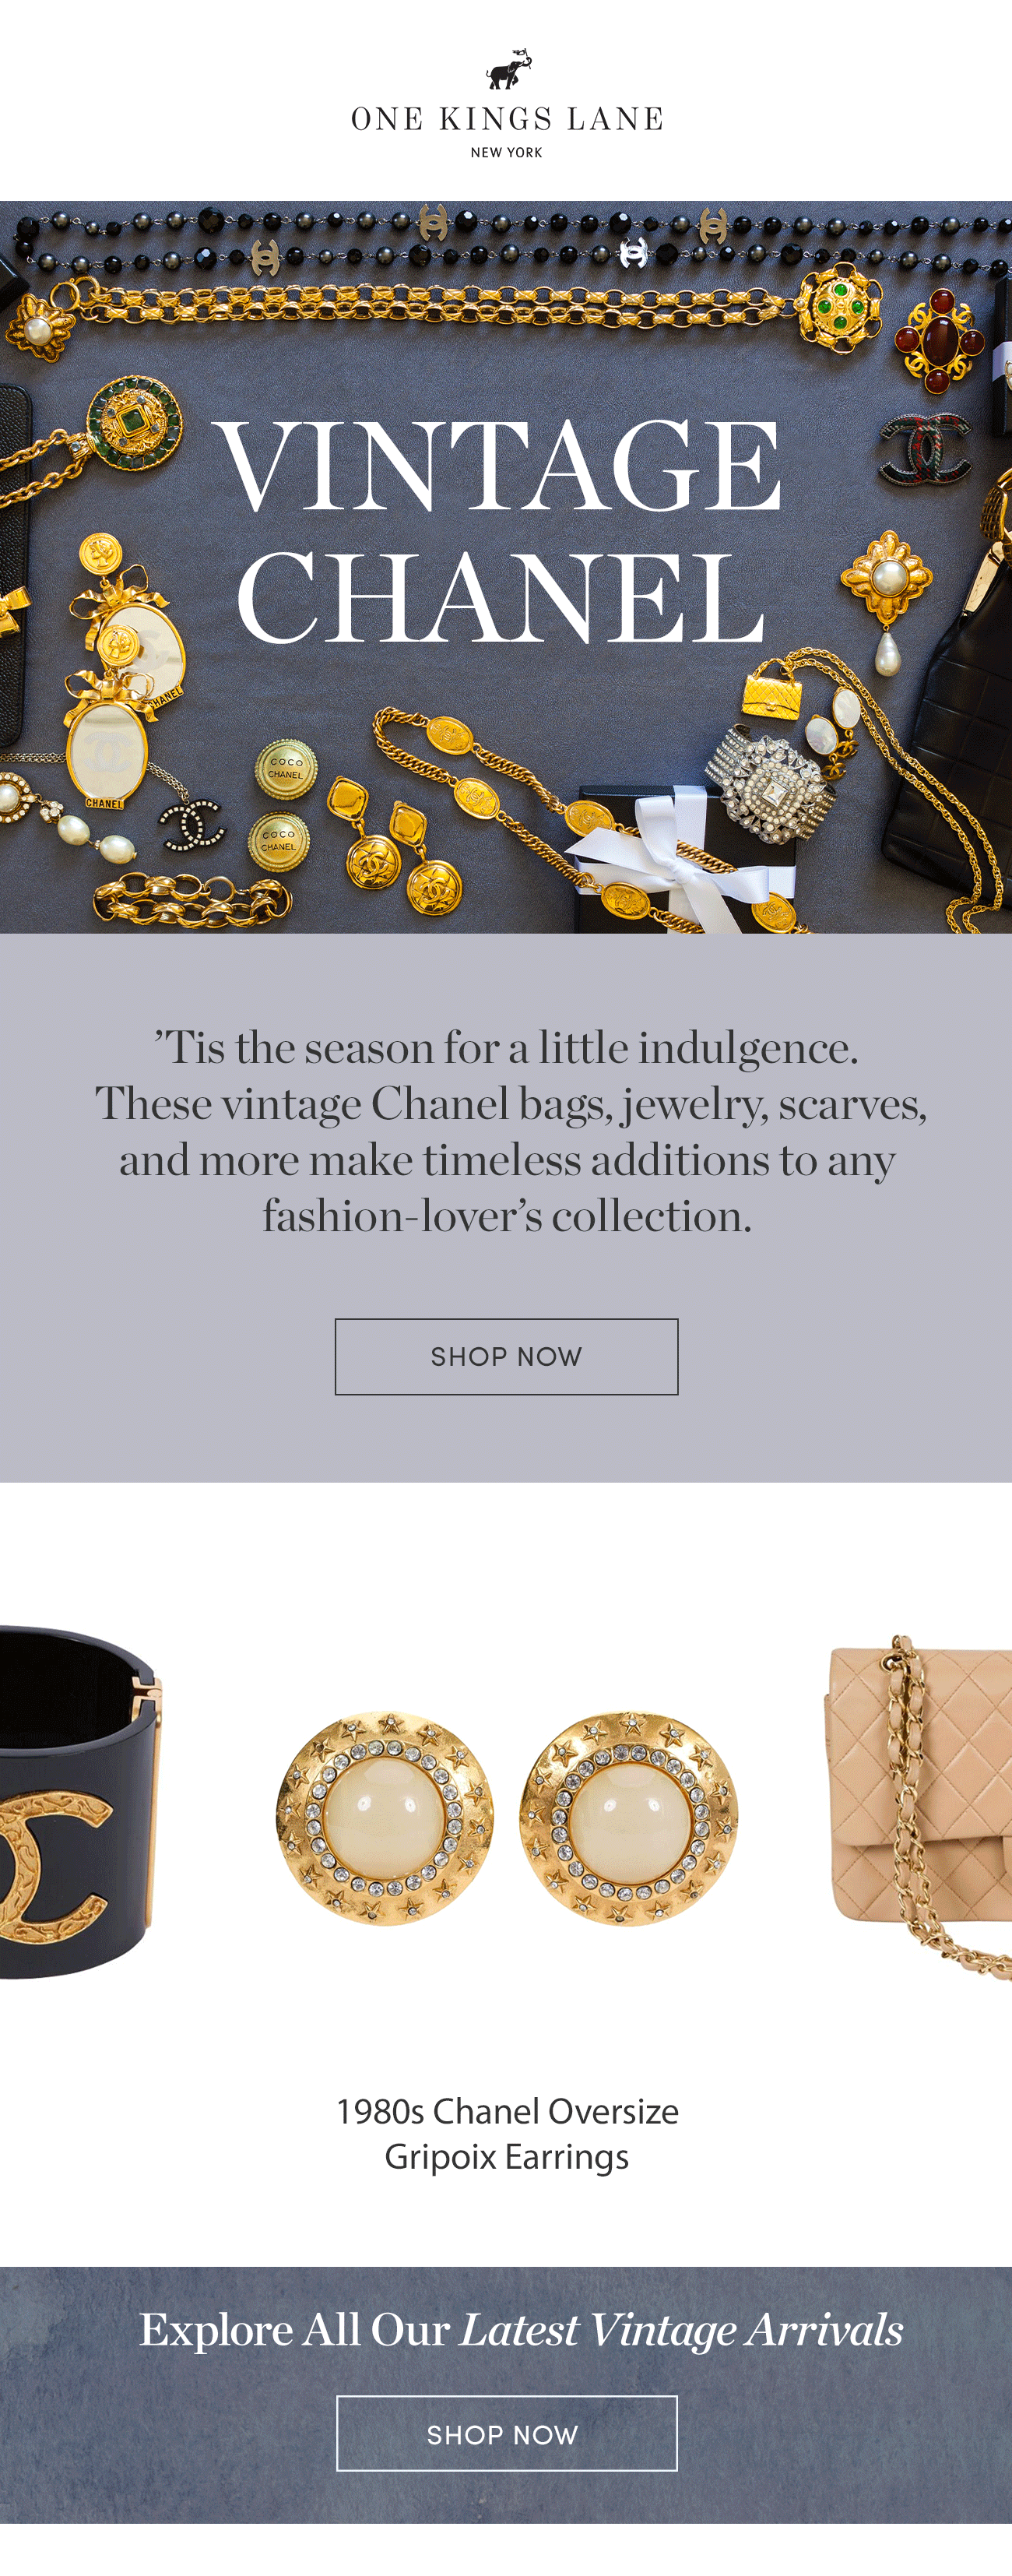Image resolution: width=1012 pixels, height=2576 pixels.
Task: Click the Shop Now button in Latest Vintage Arrivals
Action: (x=506, y=2433)
